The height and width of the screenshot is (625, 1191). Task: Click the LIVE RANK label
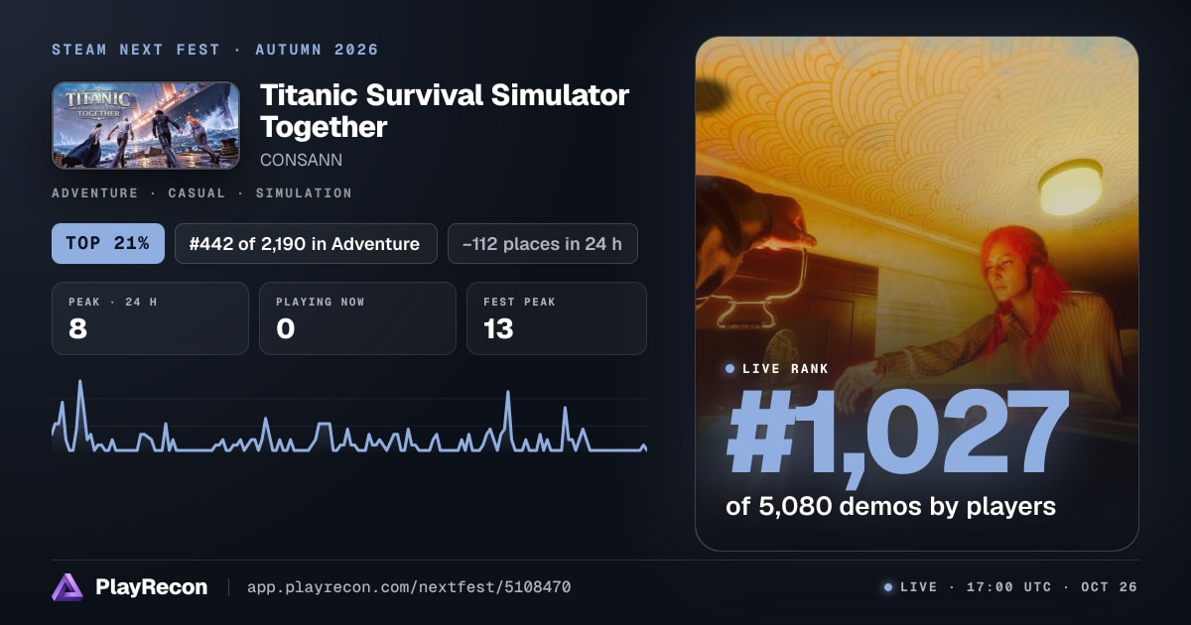pos(786,369)
